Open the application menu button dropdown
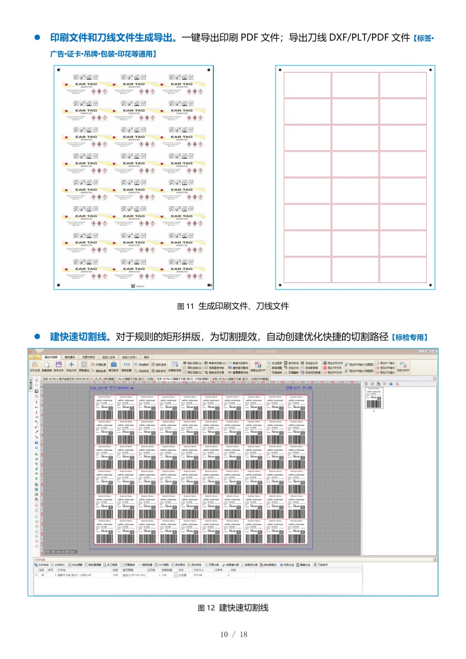 click(34, 357)
